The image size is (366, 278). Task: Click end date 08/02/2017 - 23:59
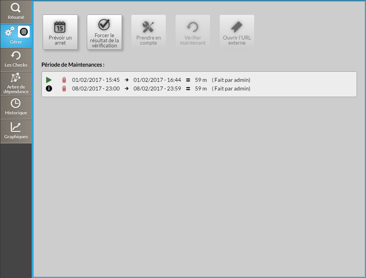pyautogui.click(x=157, y=88)
